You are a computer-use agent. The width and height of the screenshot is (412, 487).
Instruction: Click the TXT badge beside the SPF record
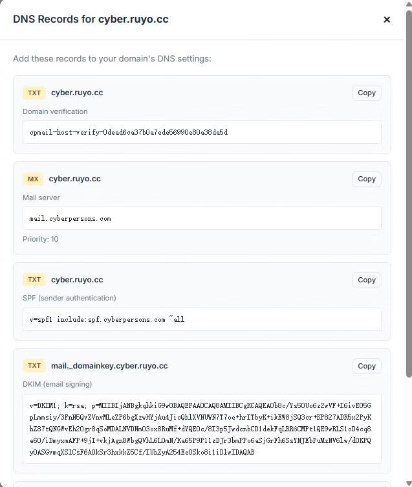coord(34,280)
